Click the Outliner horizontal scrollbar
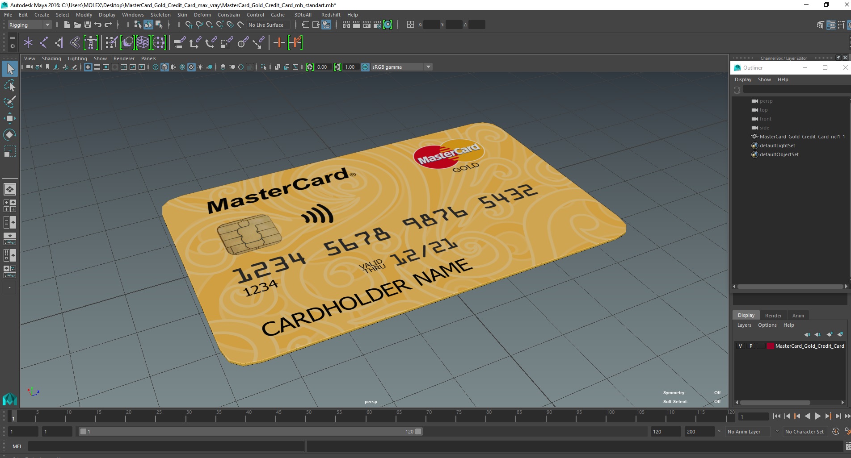 (x=790, y=286)
